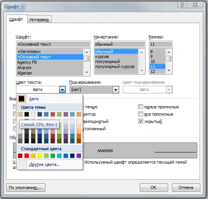208x199 pixels.
Task: Open the "Подчеркивание" dropdown
Action: pyautogui.click(x=94, y=90)
